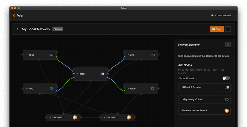Click the Network Designer heading
This screenshot has width=247, height=127.
coord(189,45)
